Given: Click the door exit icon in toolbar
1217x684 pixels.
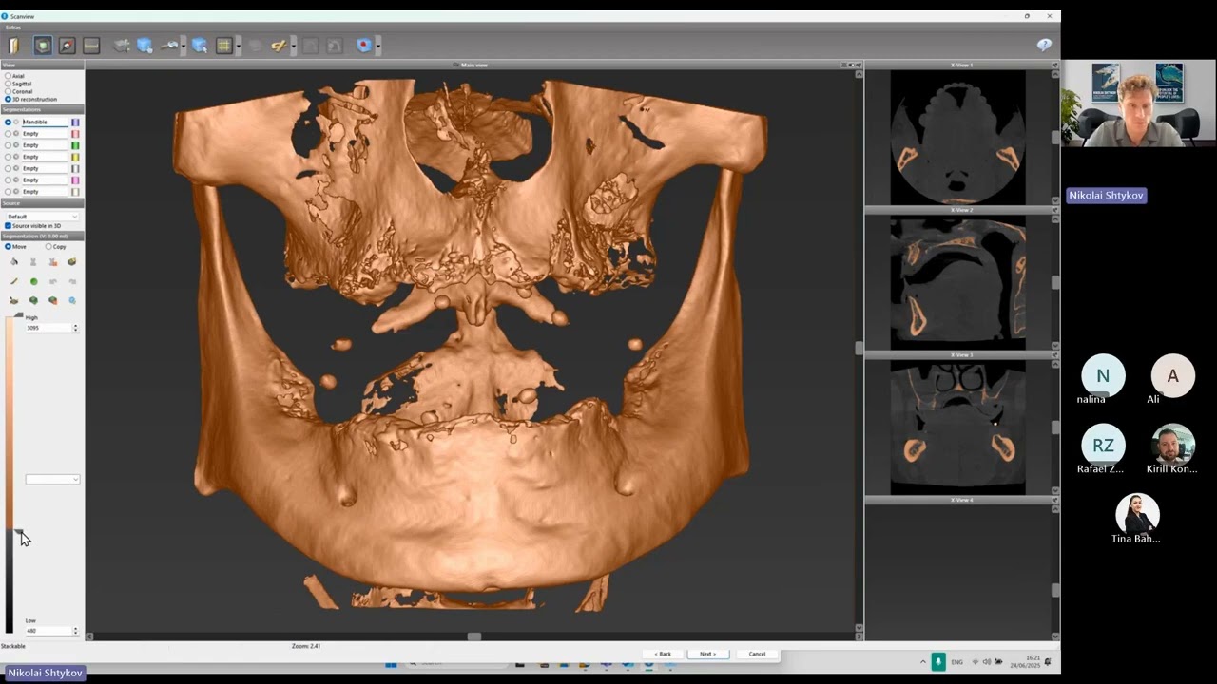Looking at the screenshot, I should 13,46.
